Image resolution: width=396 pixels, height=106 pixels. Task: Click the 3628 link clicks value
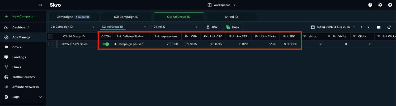(272, 44)
